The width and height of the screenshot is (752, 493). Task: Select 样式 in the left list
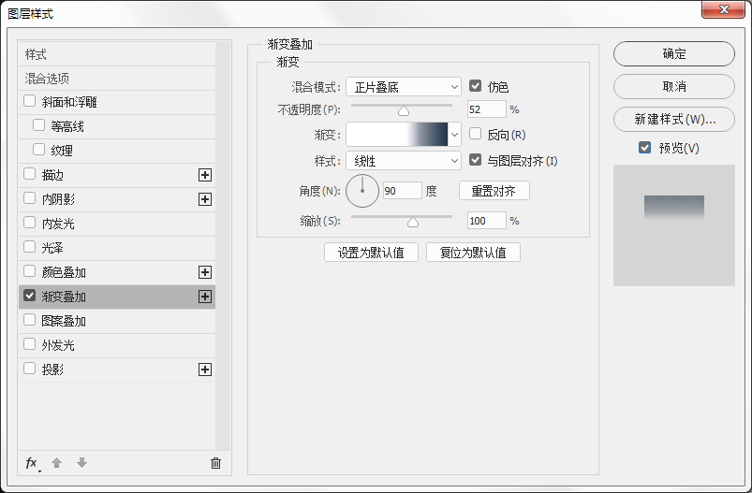pos(117,54)
